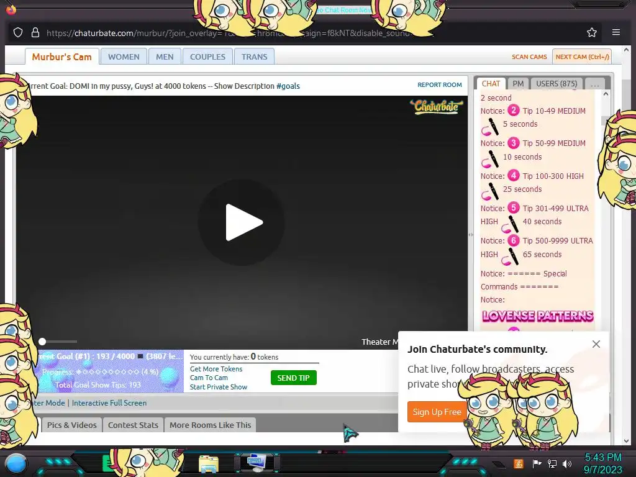
Task: Open the MEN category tab
Action: pos(165,57)
